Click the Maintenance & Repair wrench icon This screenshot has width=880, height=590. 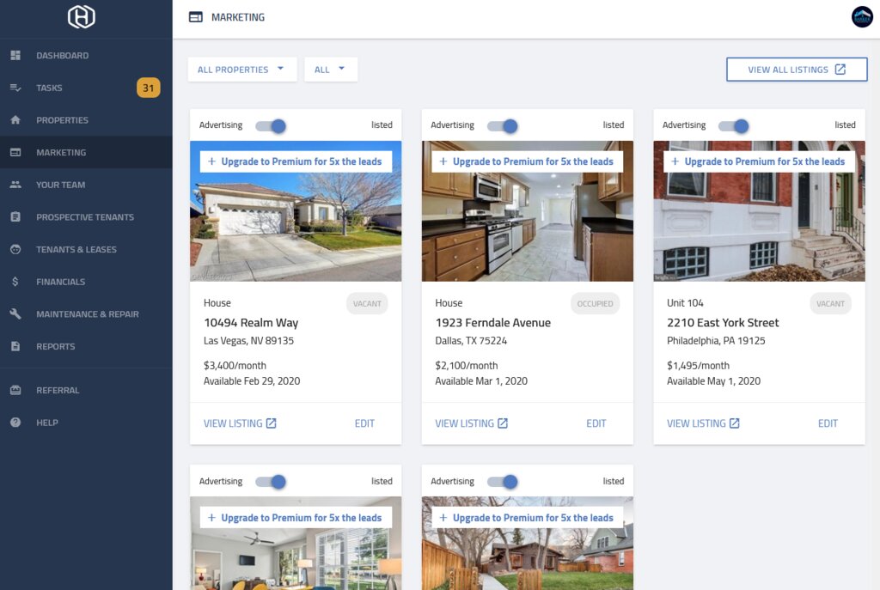click(x=15, y=313)
